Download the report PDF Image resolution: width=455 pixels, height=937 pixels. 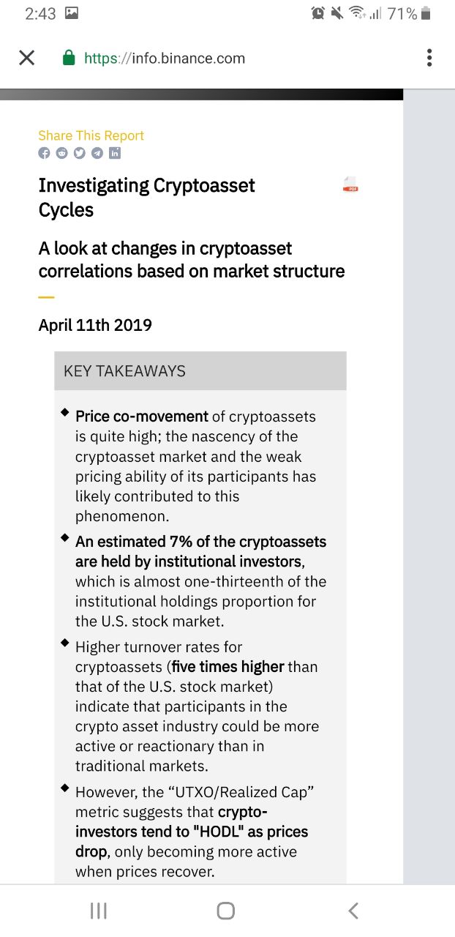click(350, 184)
